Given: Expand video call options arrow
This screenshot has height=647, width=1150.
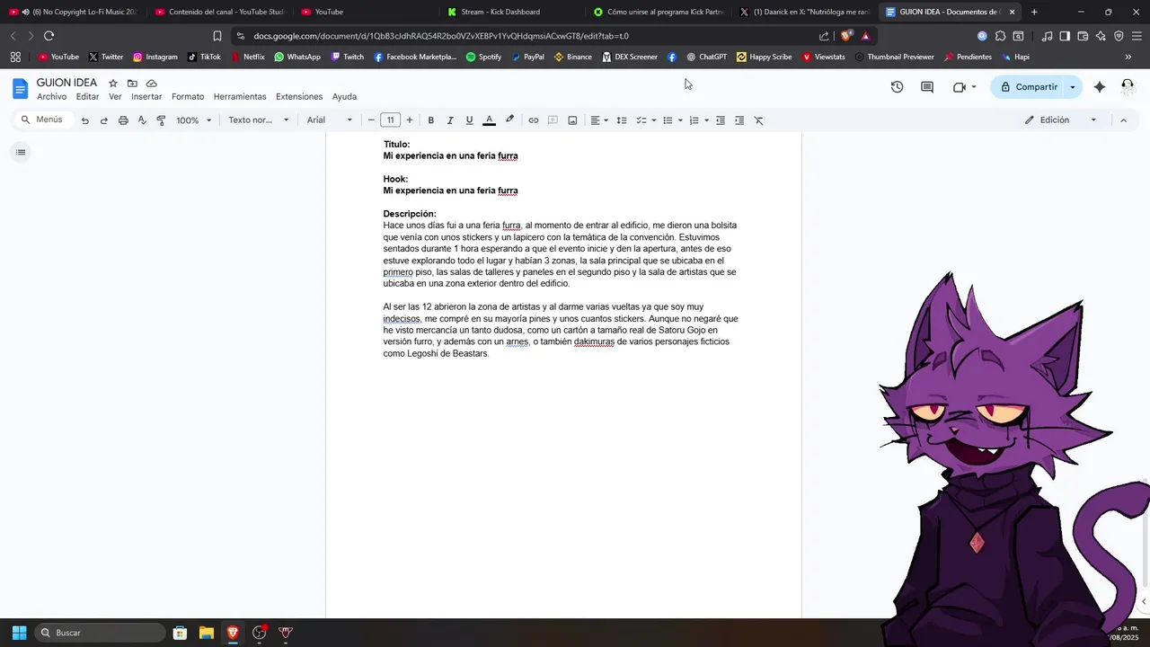Looking at the screenshot, I should tap(974, 87).
